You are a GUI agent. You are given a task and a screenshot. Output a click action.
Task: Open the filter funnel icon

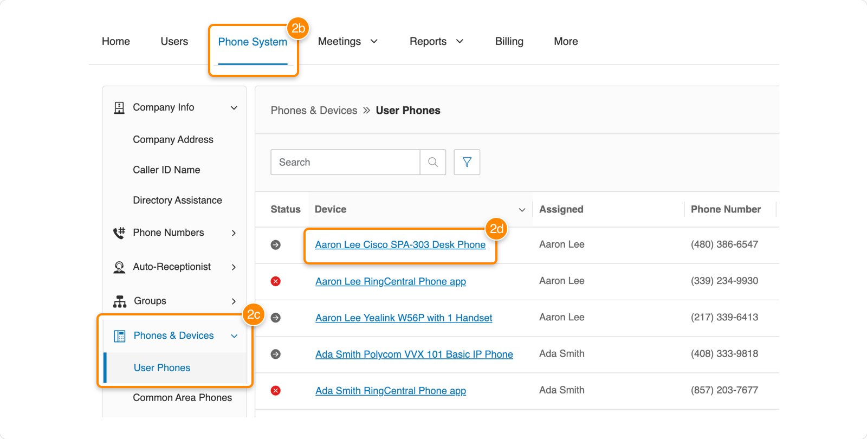tap(467, 162)
